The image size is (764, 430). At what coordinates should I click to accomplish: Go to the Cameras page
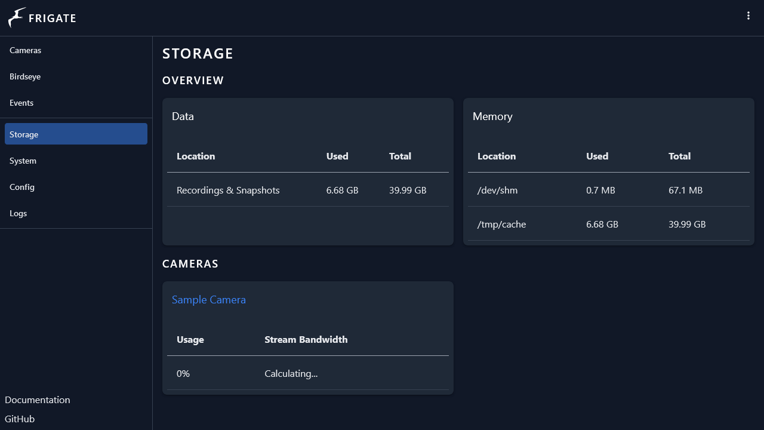click(x=26, y=51)
